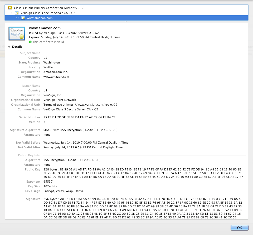Click the certificate icon beside www.amazon.com in the chain
The image size is (253, 235).
tap(23, 18)
